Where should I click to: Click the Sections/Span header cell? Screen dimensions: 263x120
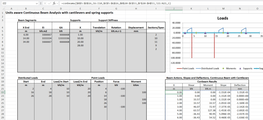(x=156, y=28)
